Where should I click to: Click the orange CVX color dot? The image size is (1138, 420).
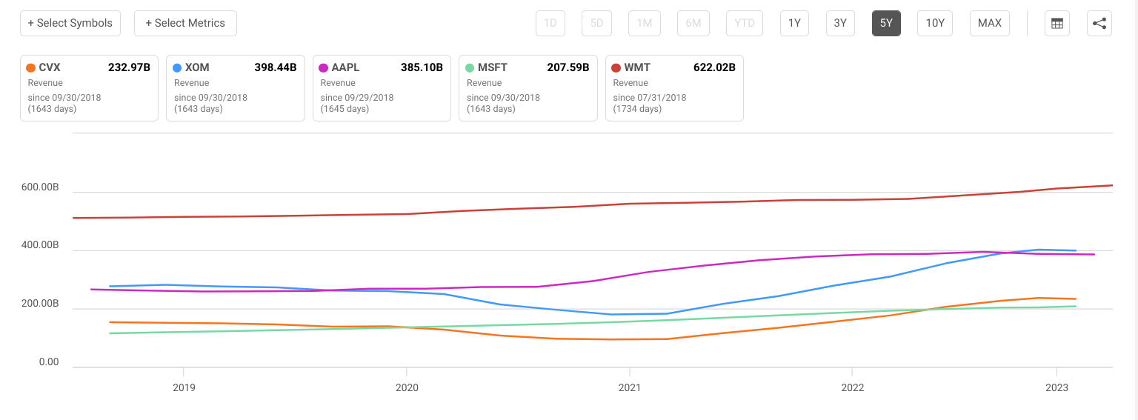click(31, 67)
